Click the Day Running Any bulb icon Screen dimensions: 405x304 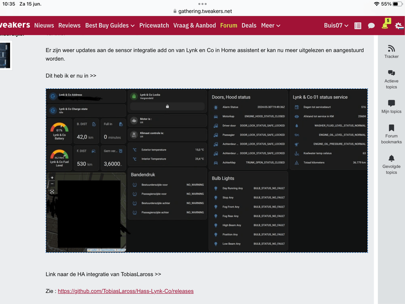pos(216,188)
